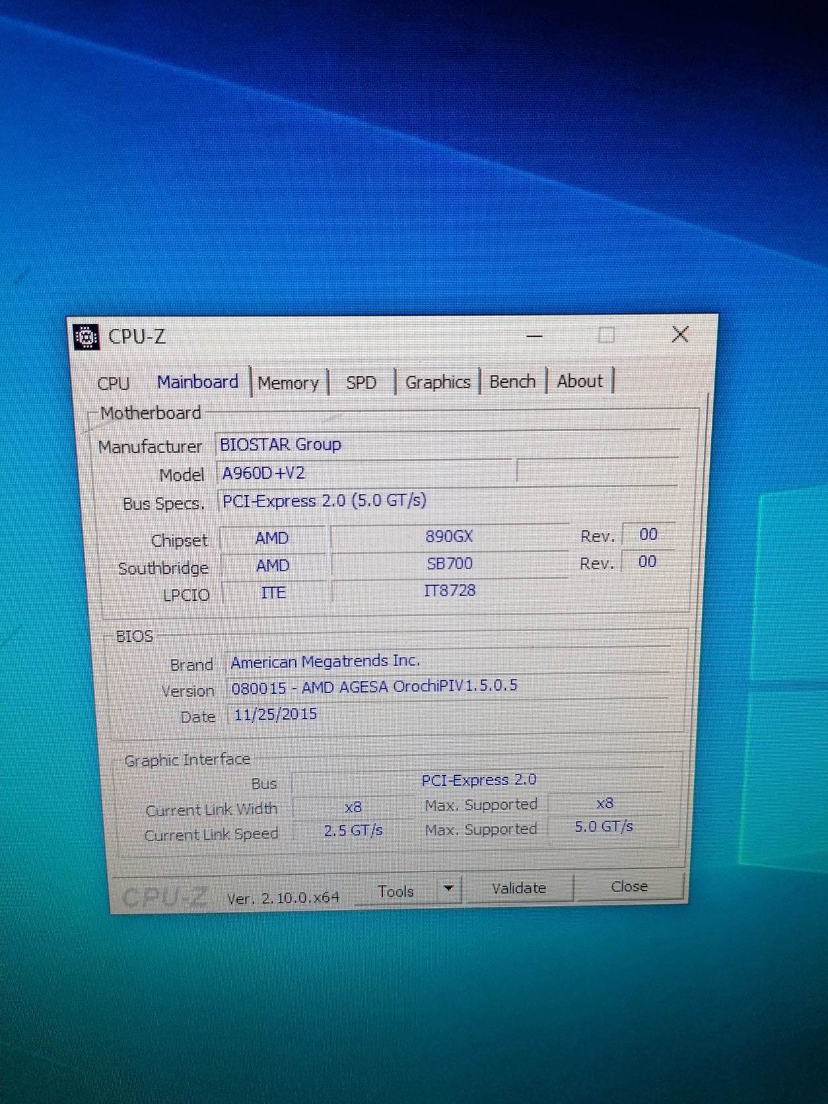Go to the About tab
The image size is (828, 1104).
tap(580, 381)
